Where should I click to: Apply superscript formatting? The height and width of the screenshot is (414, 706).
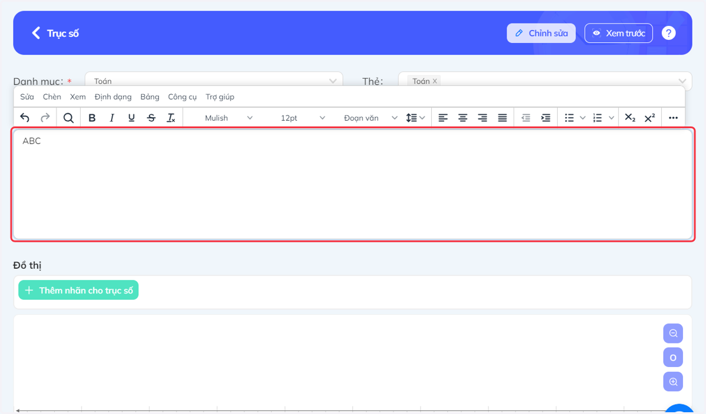pyautogui.click(x=650, y=118)
